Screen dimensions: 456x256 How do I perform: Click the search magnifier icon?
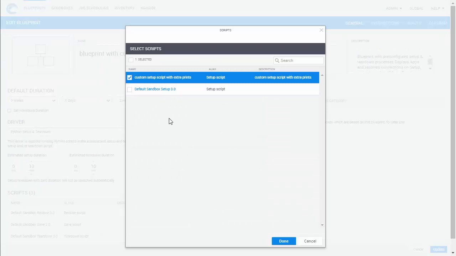277,60
